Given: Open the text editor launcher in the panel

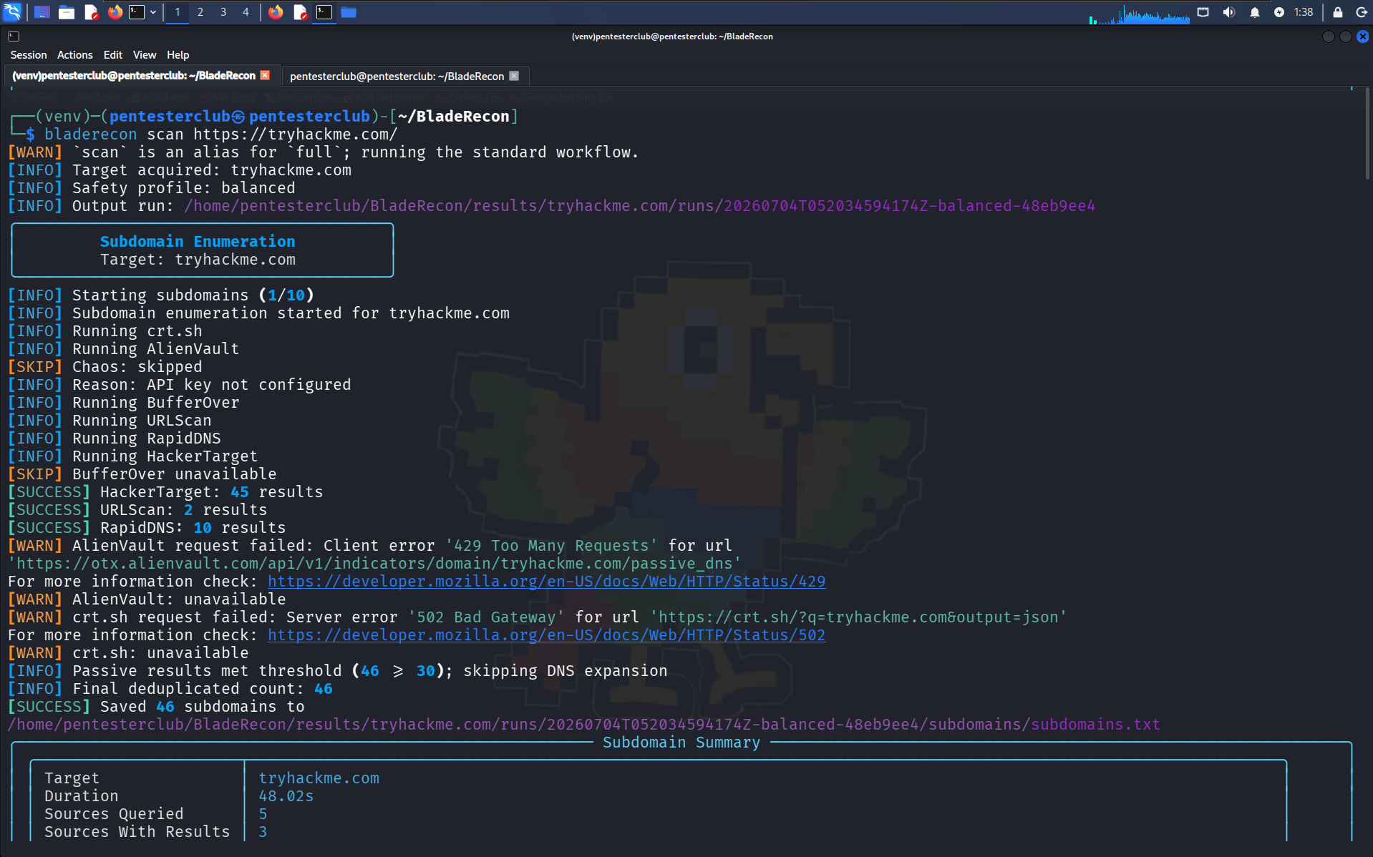Looking at the screenshot, I should click(91, 12).
